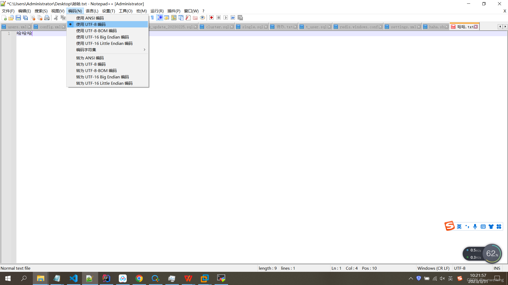Open the 设置(T) menu
This screenshot has height=285, width=508.
click(108, 11)
